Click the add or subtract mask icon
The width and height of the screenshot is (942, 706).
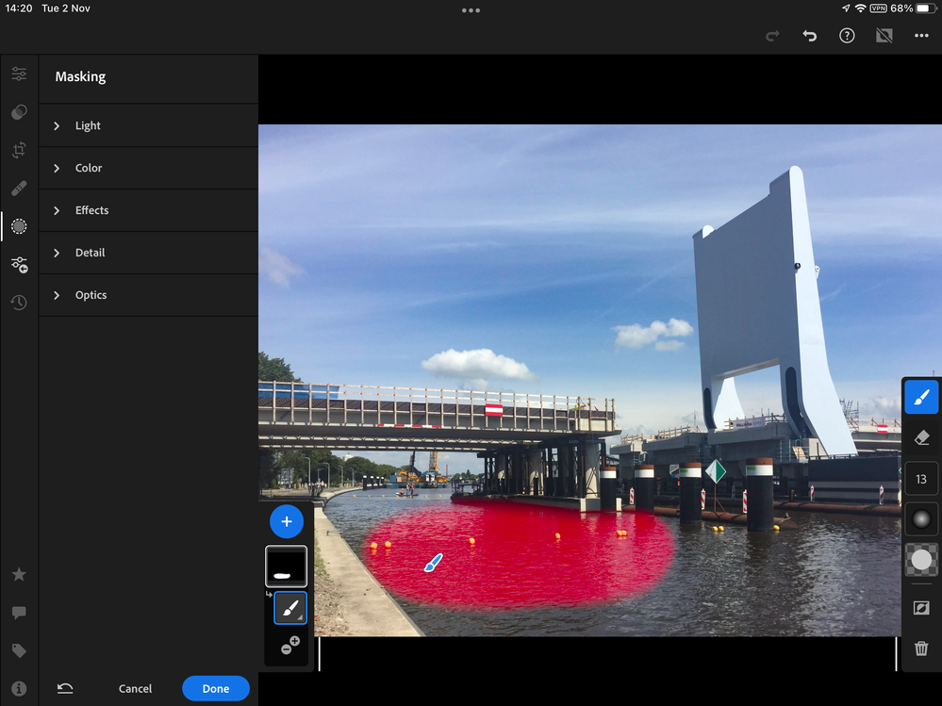tap(290, 646)
